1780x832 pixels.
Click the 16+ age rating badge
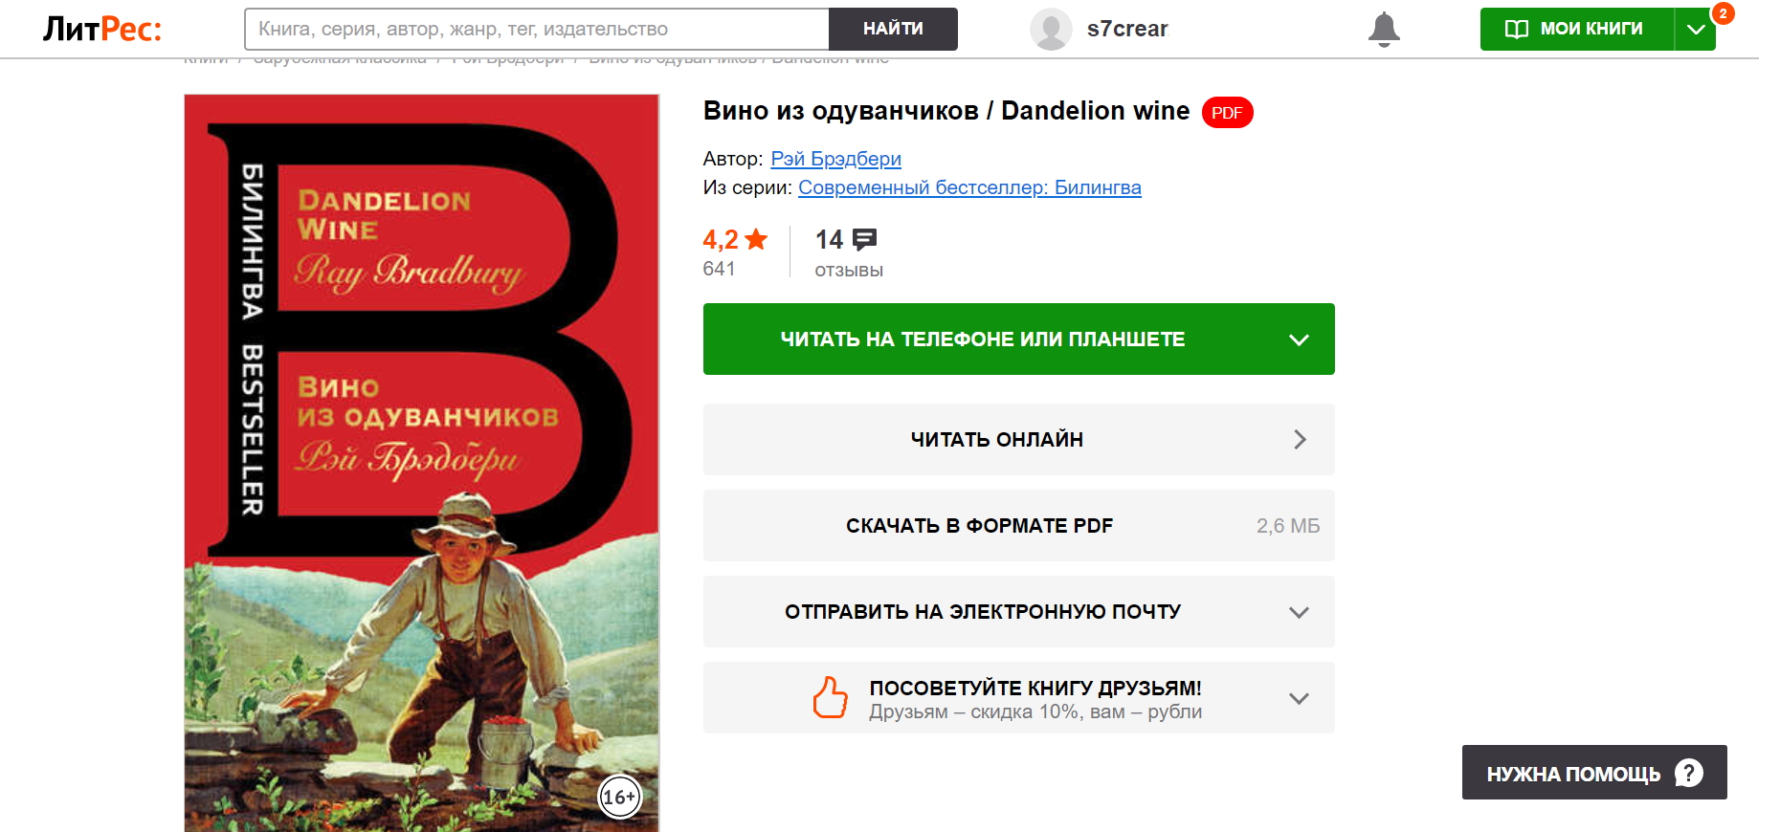click(x=619, y=797)
